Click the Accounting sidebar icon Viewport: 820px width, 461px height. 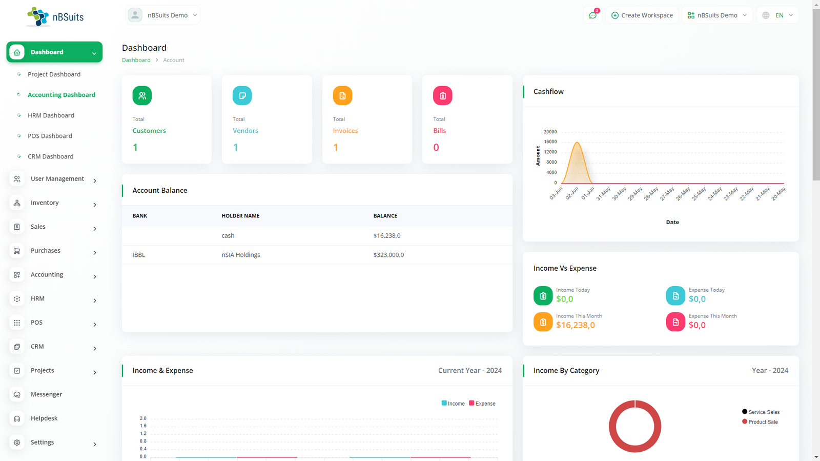(17, 275)
